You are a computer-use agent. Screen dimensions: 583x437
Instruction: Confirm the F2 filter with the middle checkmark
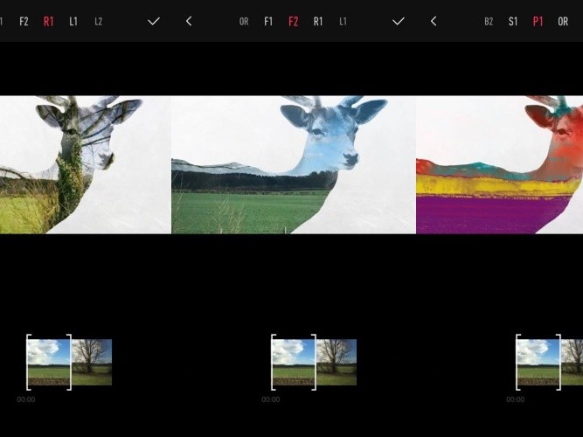[x=399, y=21]
